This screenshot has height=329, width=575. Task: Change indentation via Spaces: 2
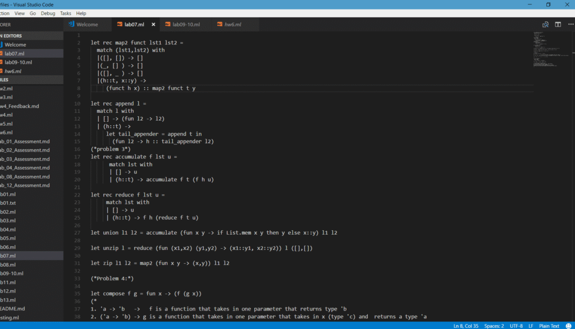494,326
